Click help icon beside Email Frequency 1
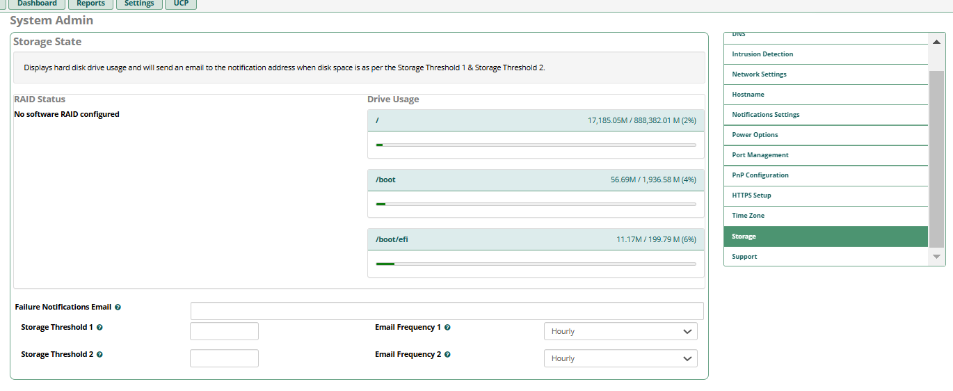The image size is (953, 391). click(447, 327)
